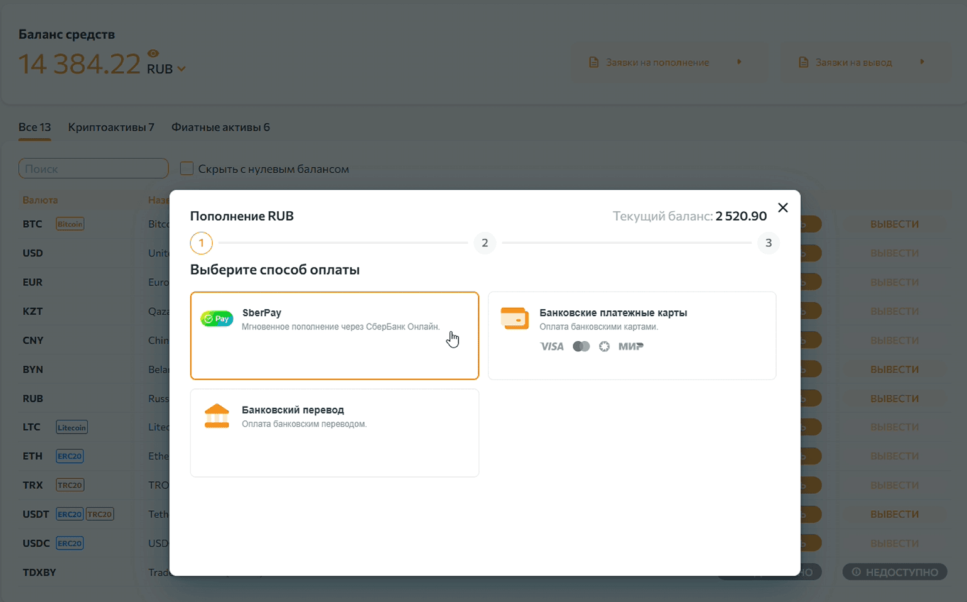Close the Пополнение RUB dialog
967x602 pixels.
[782, 208]
